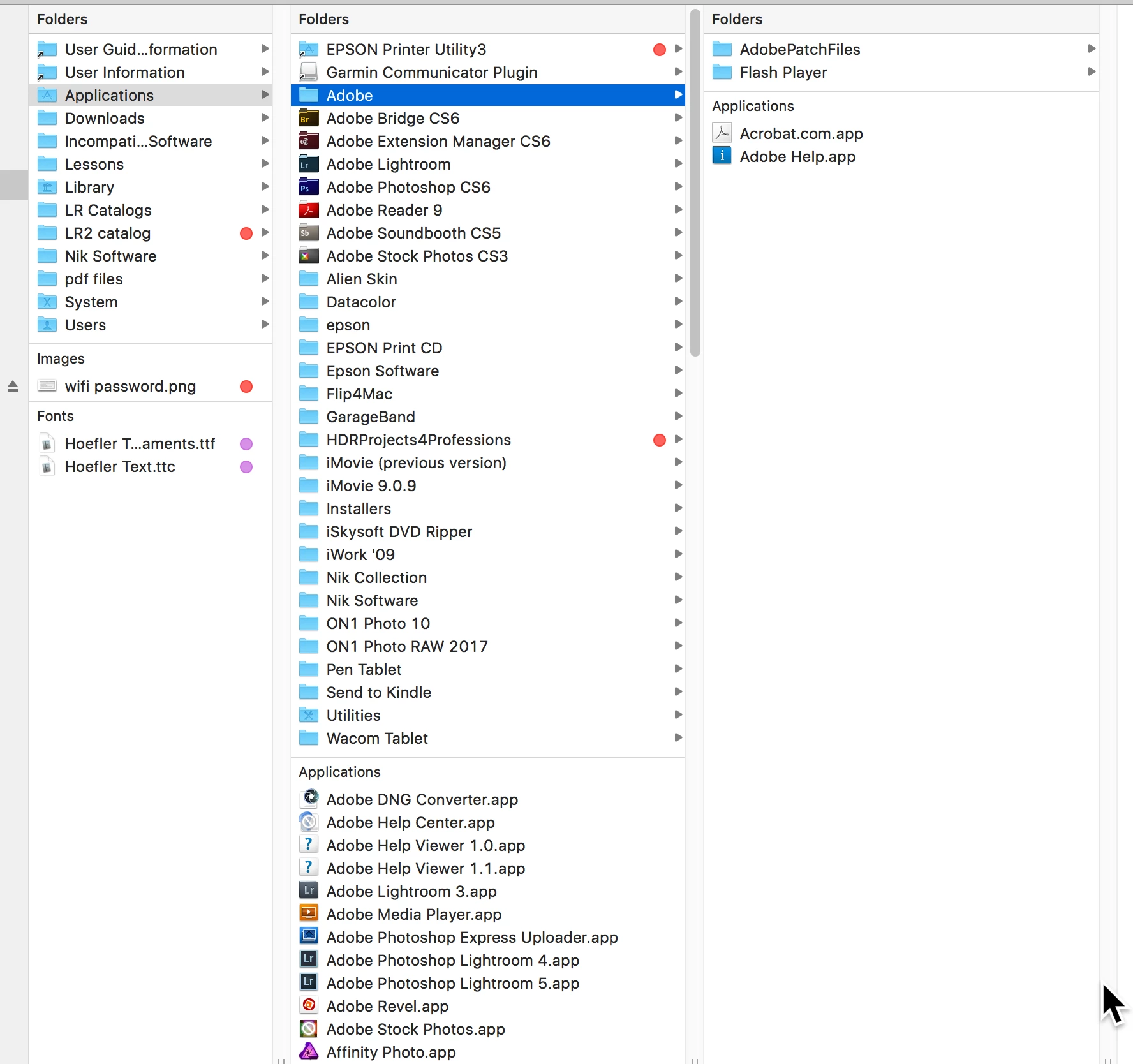Expand the EPSON Printer Utility3 arrow
Image resolution: width=1133 pixels, height=1064 pixels.
[678, 48]
